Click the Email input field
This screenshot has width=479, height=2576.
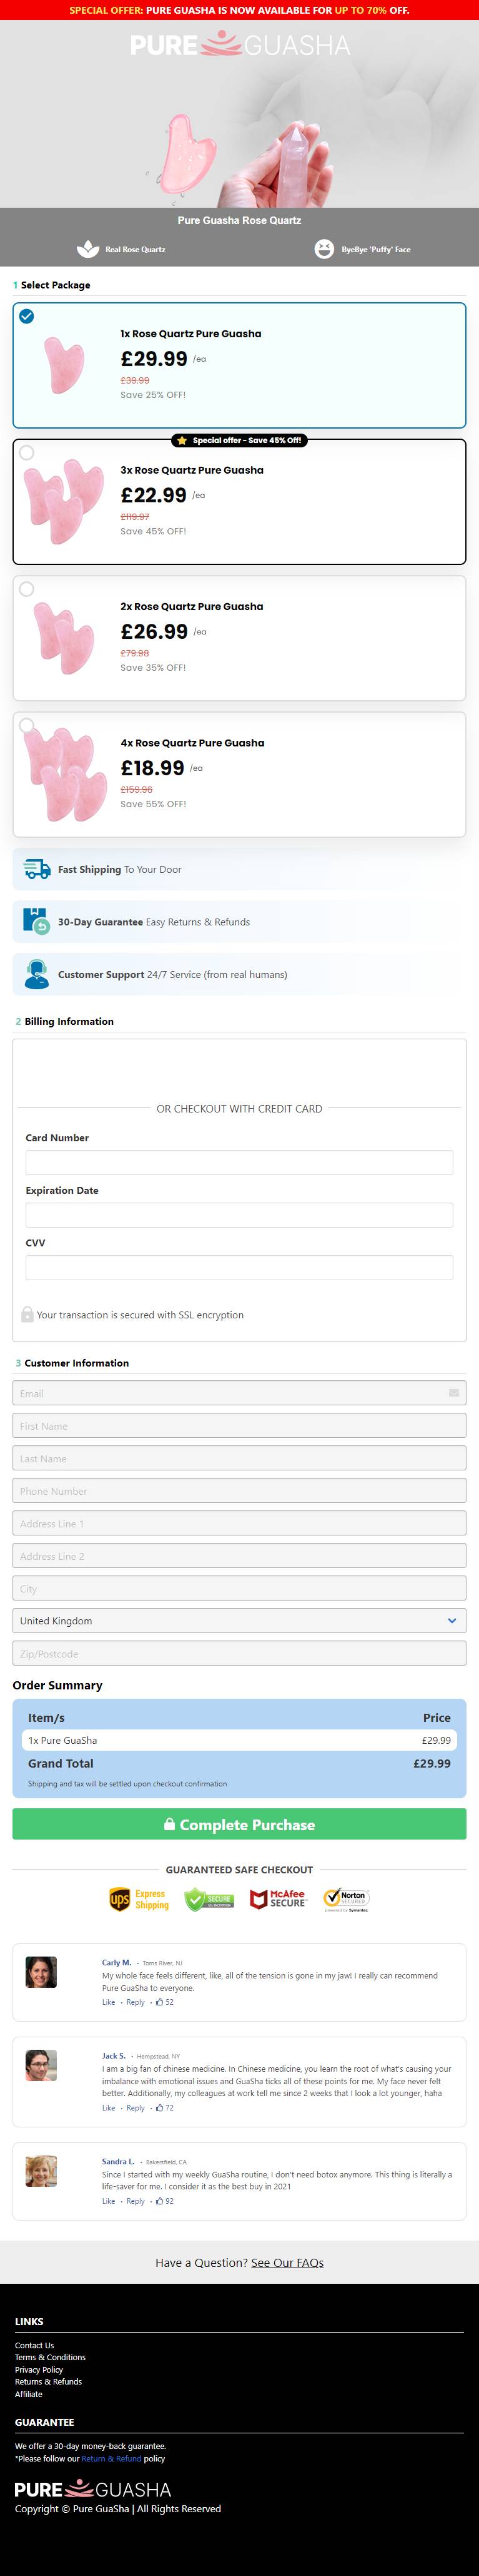[240, 1393]
